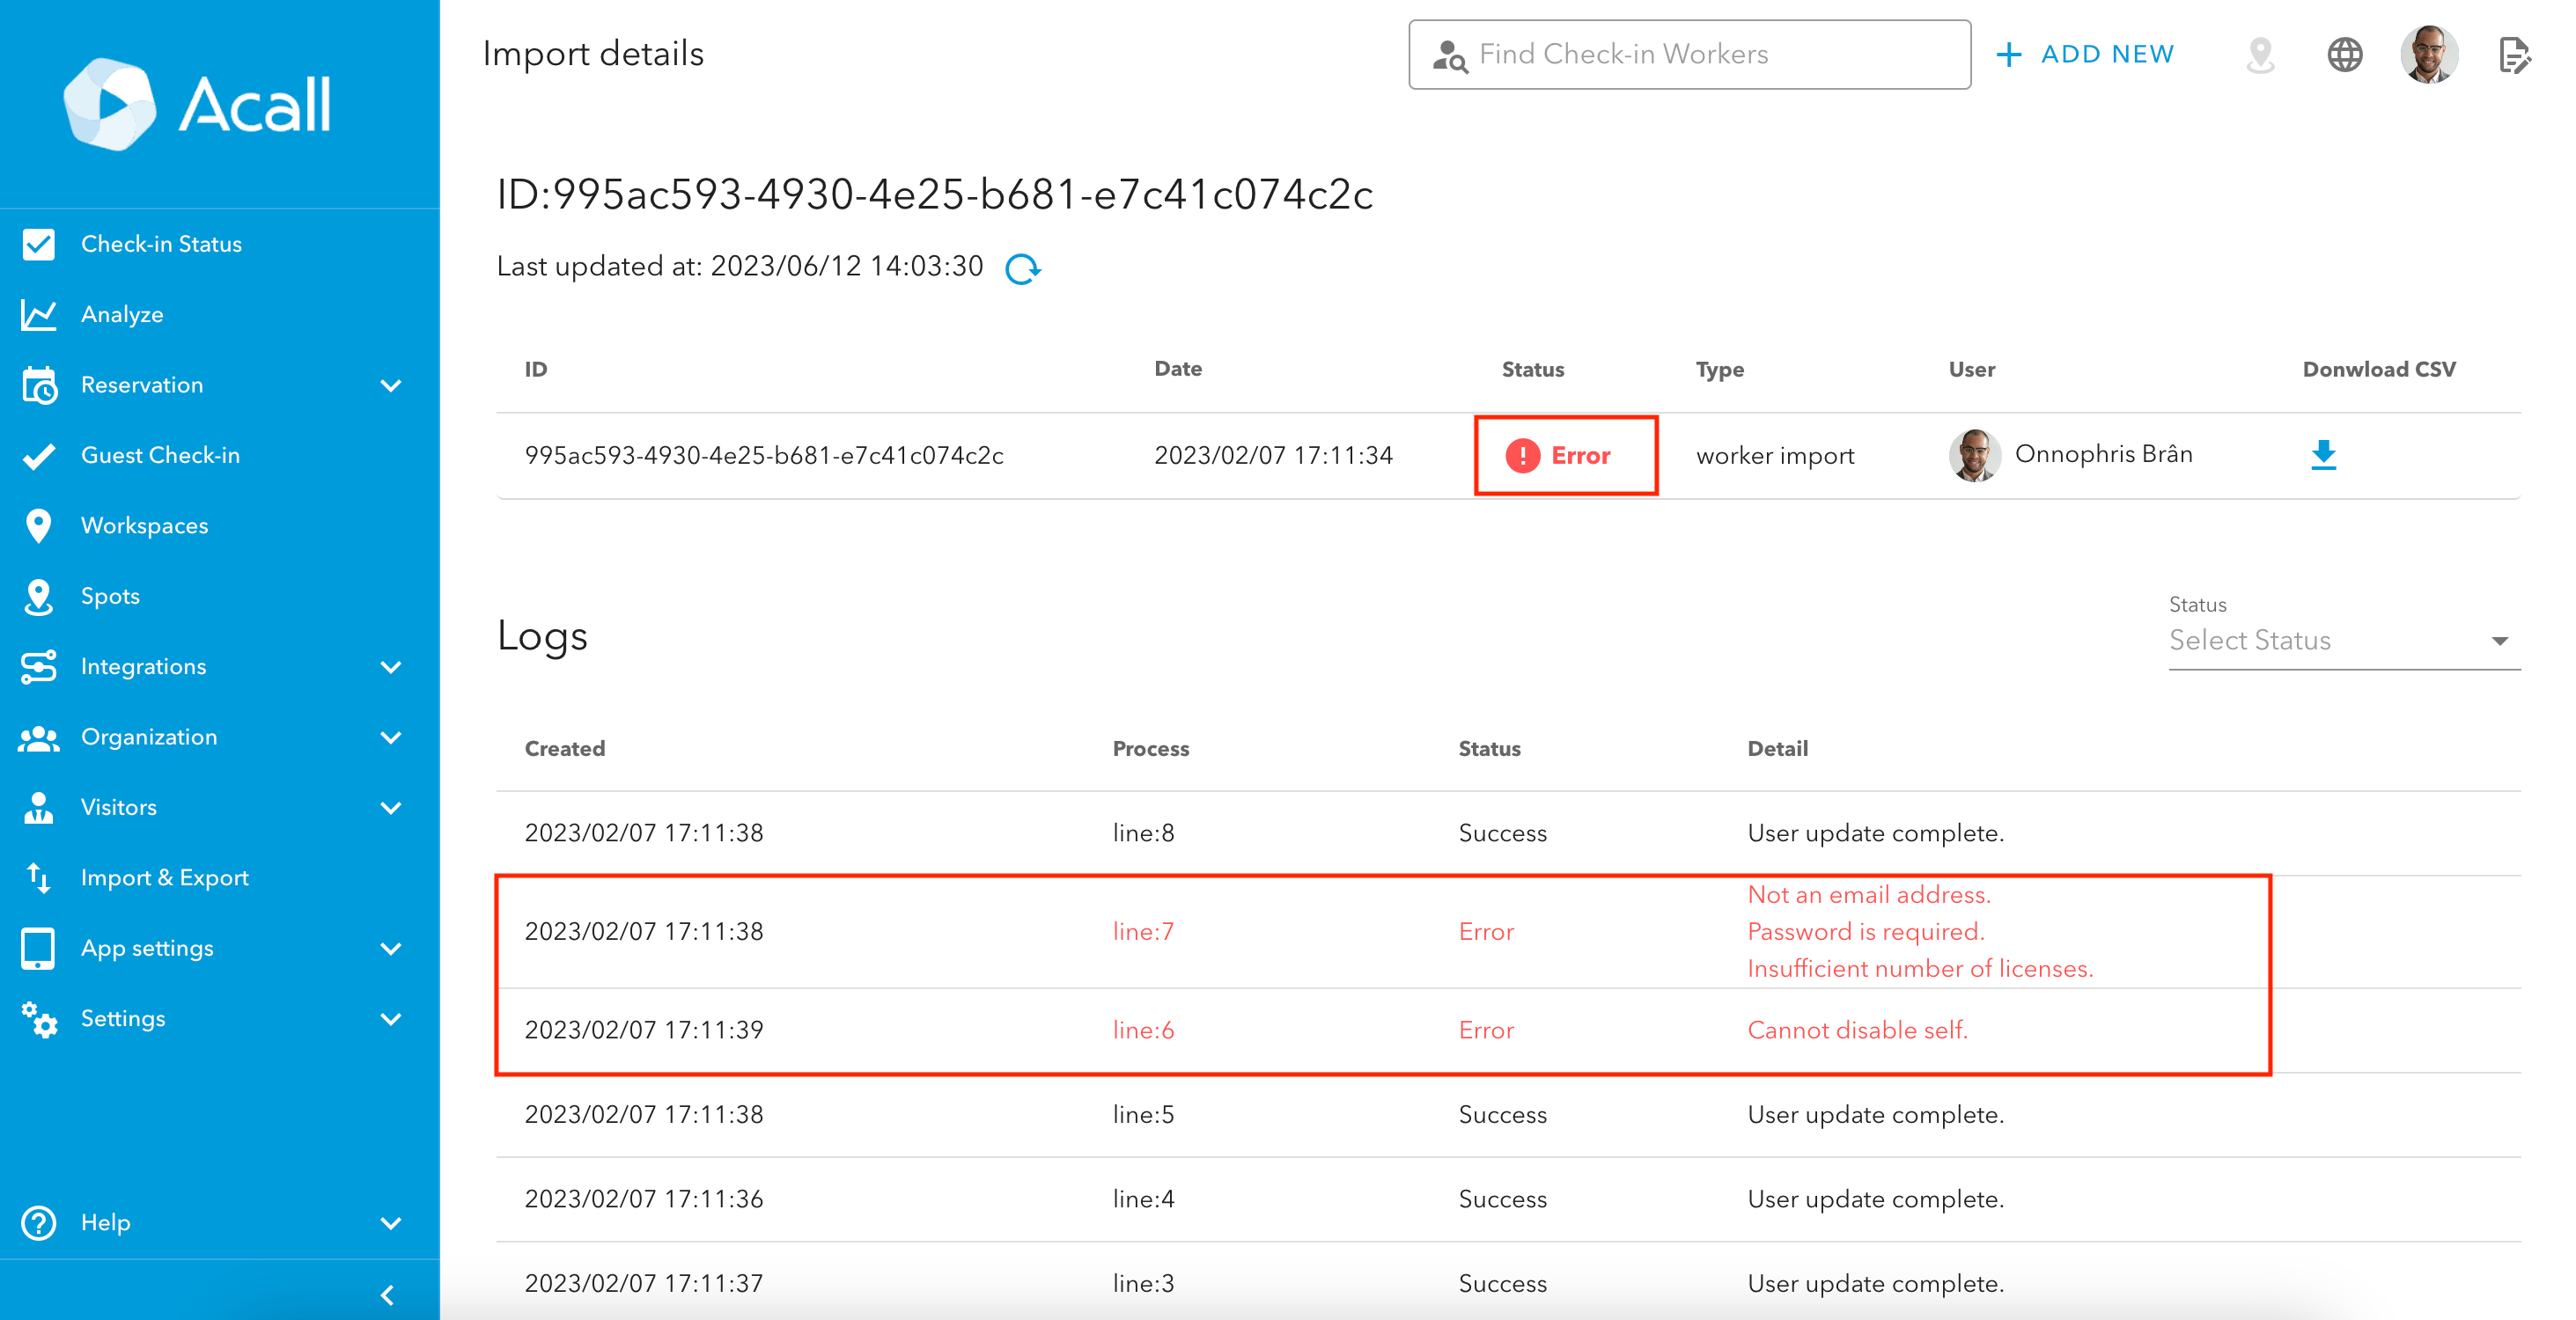Click the App settings tablet icon
This screenshot has height=1320, width=2576.
[x=39, y=949]
